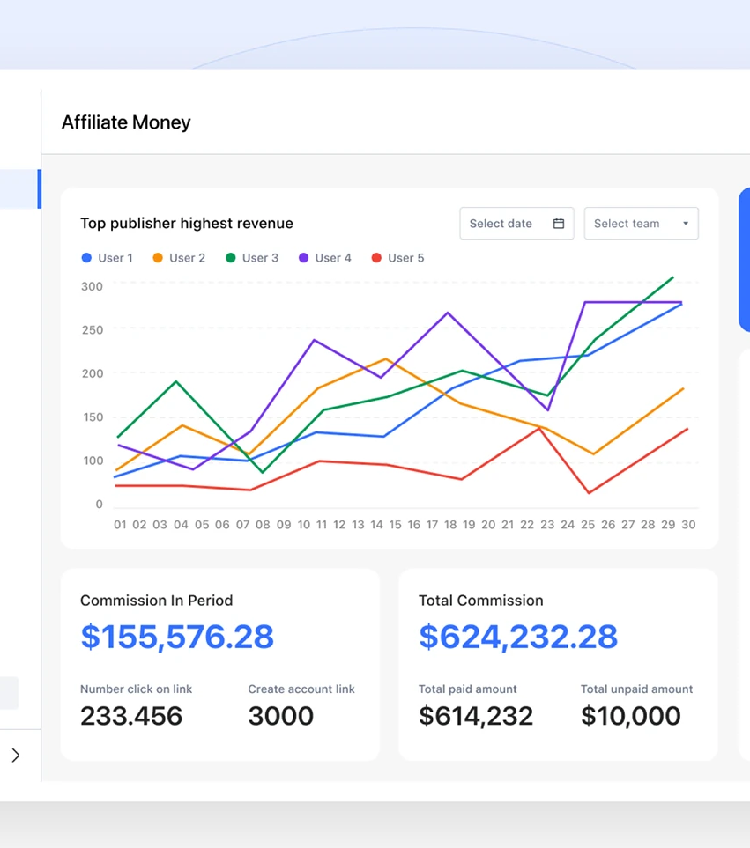
Task: Toggle User 1 series in chart legend
Action: [x=107, y=258]
